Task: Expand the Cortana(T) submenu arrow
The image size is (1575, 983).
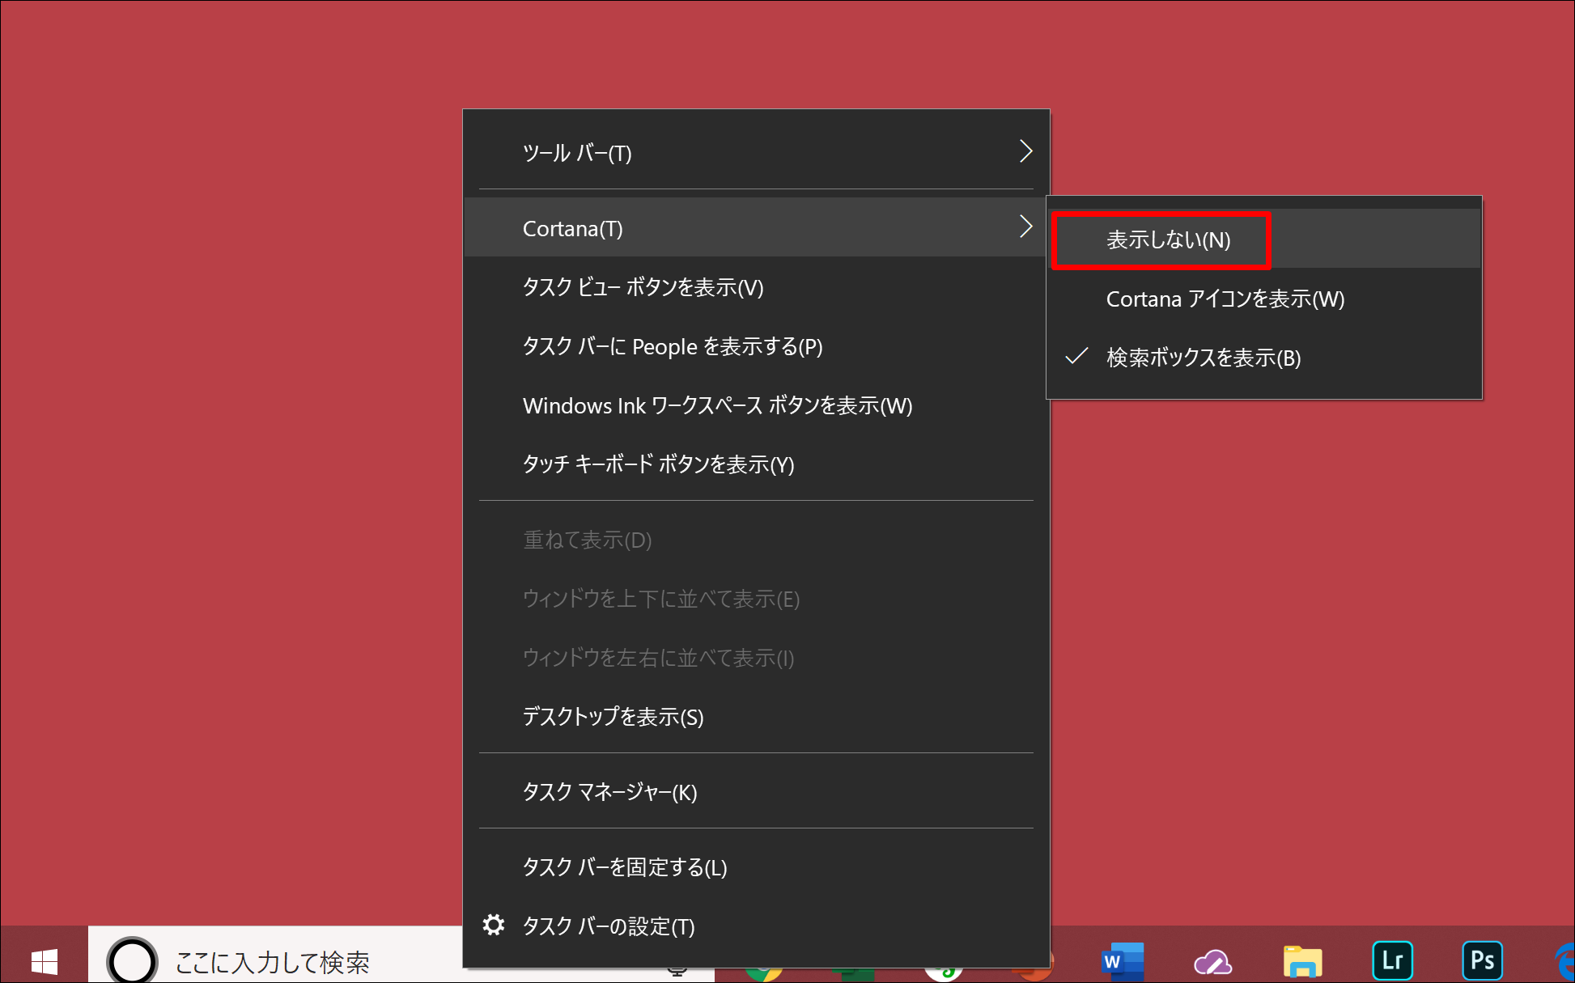Action: pyautogui.click(x=1025, y=227)
